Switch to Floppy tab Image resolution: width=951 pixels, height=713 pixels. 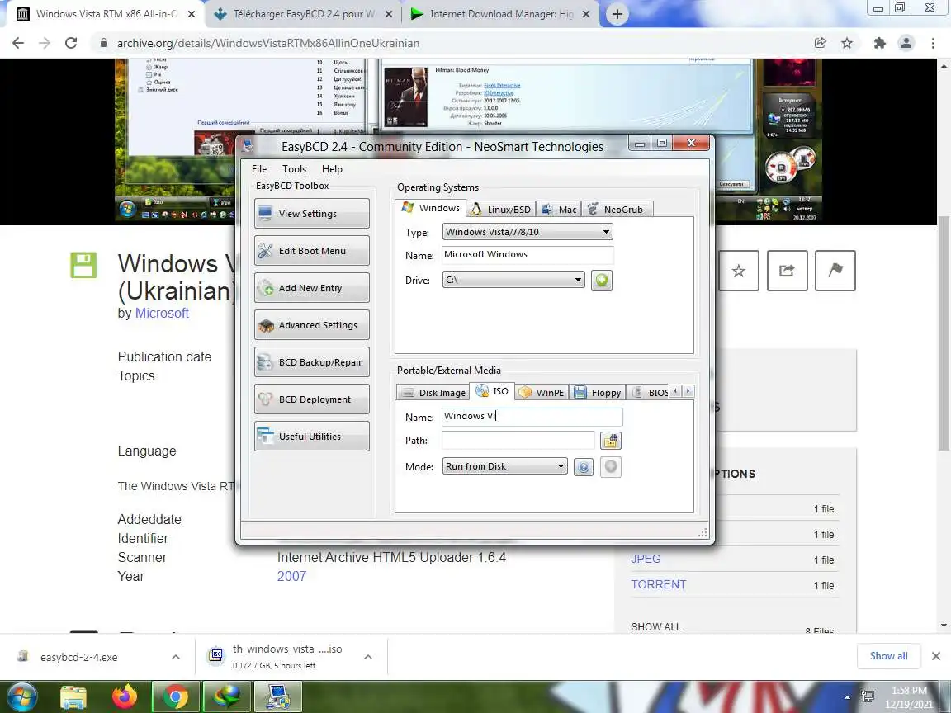[x=598, y=392]
